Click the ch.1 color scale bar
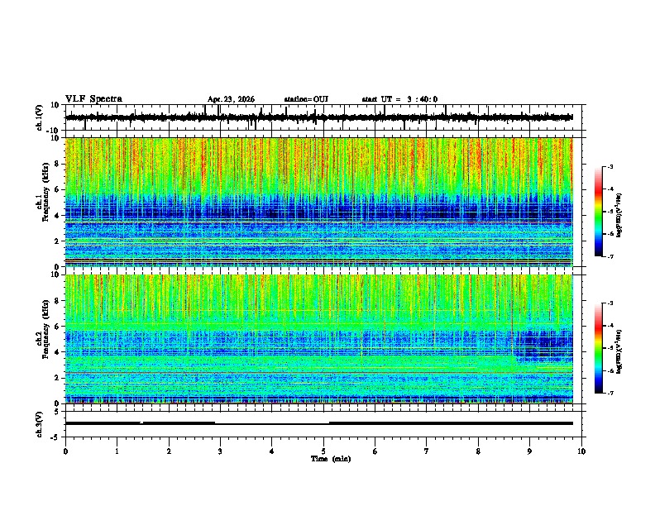This screenshot has width=655, height=506. click(x=598, y=212)
